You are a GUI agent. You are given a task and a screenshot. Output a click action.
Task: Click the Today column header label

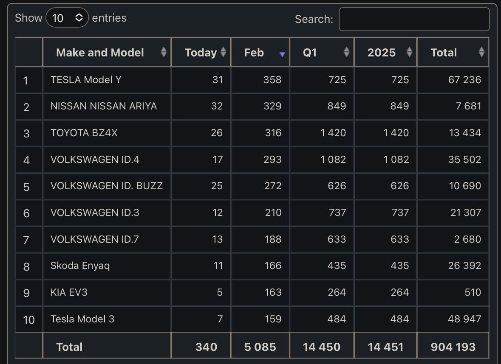click(201, 53)
